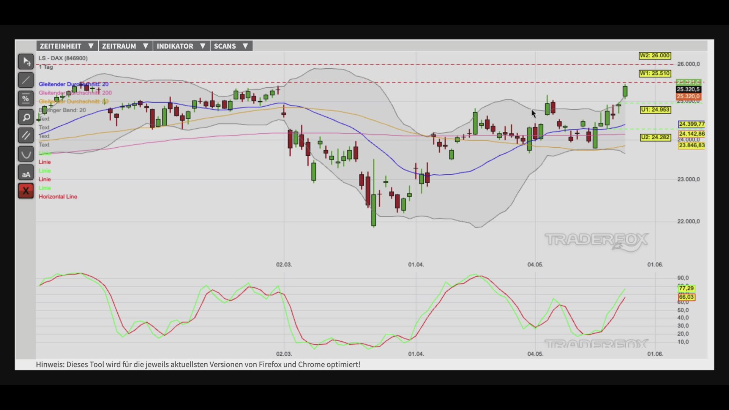This screenshot has height=410, width=729.
Task: Select the Horizontal Line legend entry
Action: (x=58, y=197)
